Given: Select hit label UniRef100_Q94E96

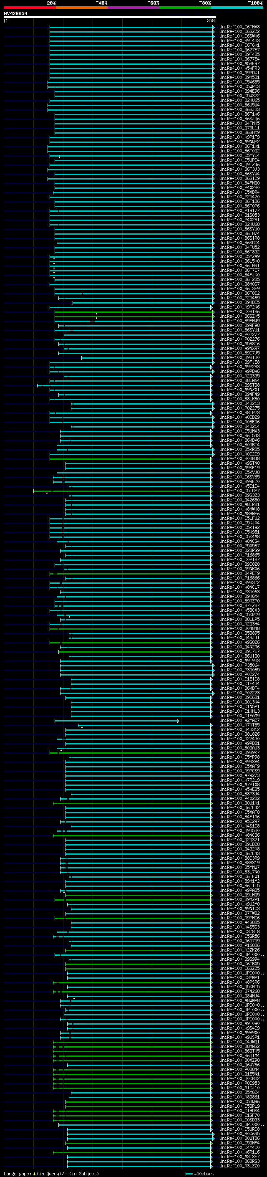Looking at the screenshot, I should tap(239, 91).
